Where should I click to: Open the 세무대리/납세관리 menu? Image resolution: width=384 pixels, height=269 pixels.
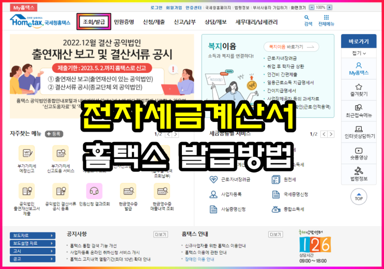(256, 22)
